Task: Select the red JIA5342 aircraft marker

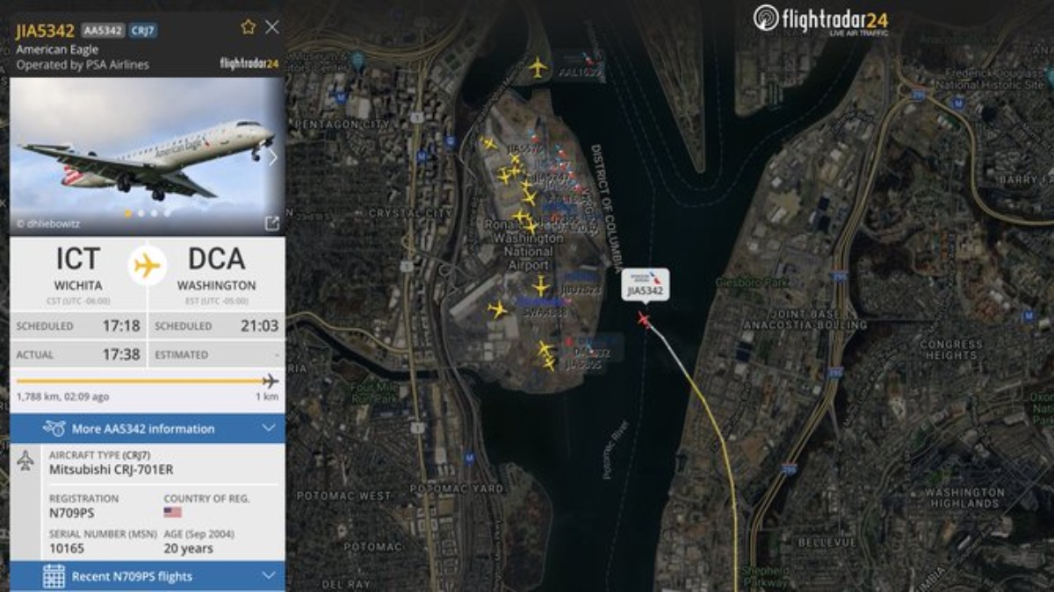Action: pos(645,320)
